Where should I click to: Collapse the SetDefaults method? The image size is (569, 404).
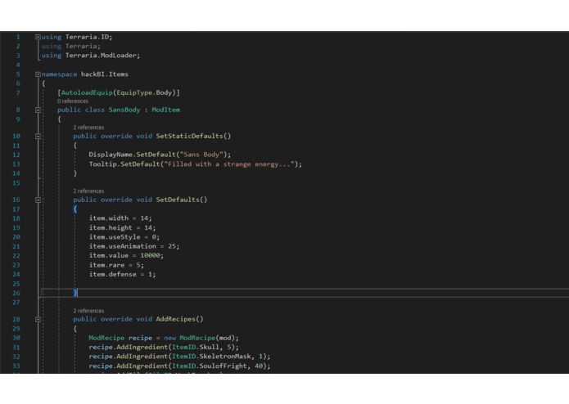coord(38,200)
